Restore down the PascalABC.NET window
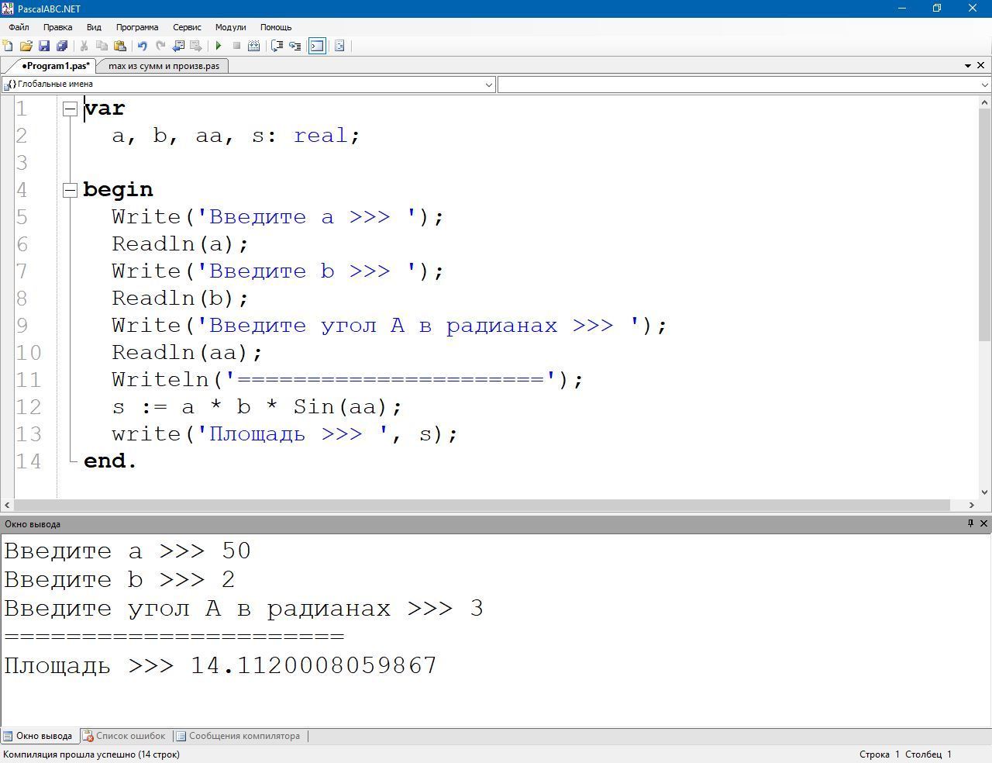The image size is (992, 763). (x=937, y=9)
